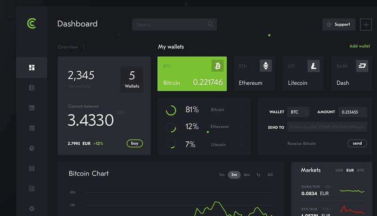The width and height of the screenshot is (377, 216).
Task: Click the Dash coin icon
Action: tap(362, 66)
